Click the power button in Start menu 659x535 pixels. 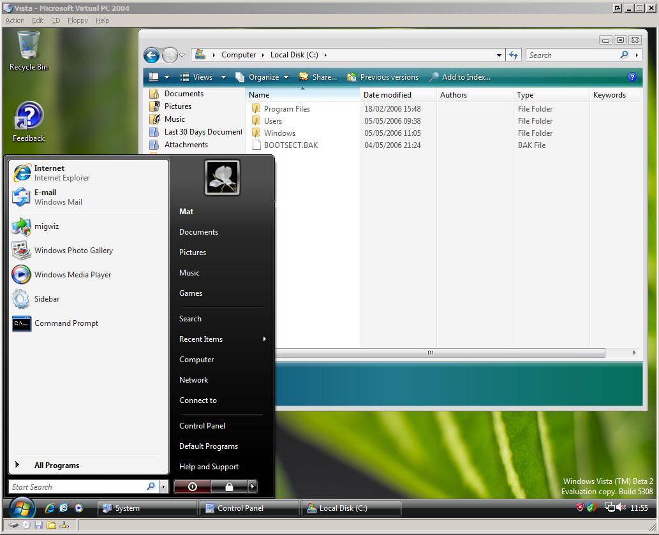click(x=192, y=487)
